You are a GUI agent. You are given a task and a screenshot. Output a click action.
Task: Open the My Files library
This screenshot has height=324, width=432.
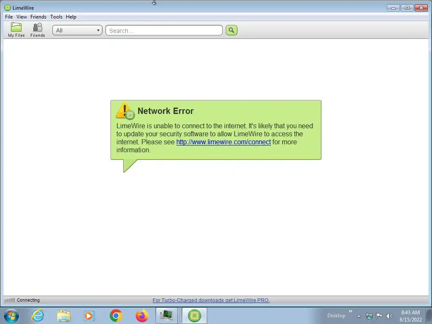point(16,30)
